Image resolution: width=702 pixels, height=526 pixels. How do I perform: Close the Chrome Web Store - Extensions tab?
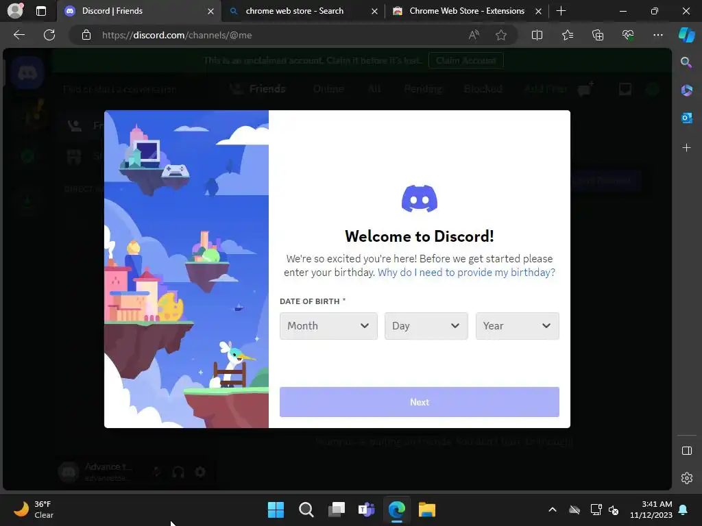[x=538, y=11]
